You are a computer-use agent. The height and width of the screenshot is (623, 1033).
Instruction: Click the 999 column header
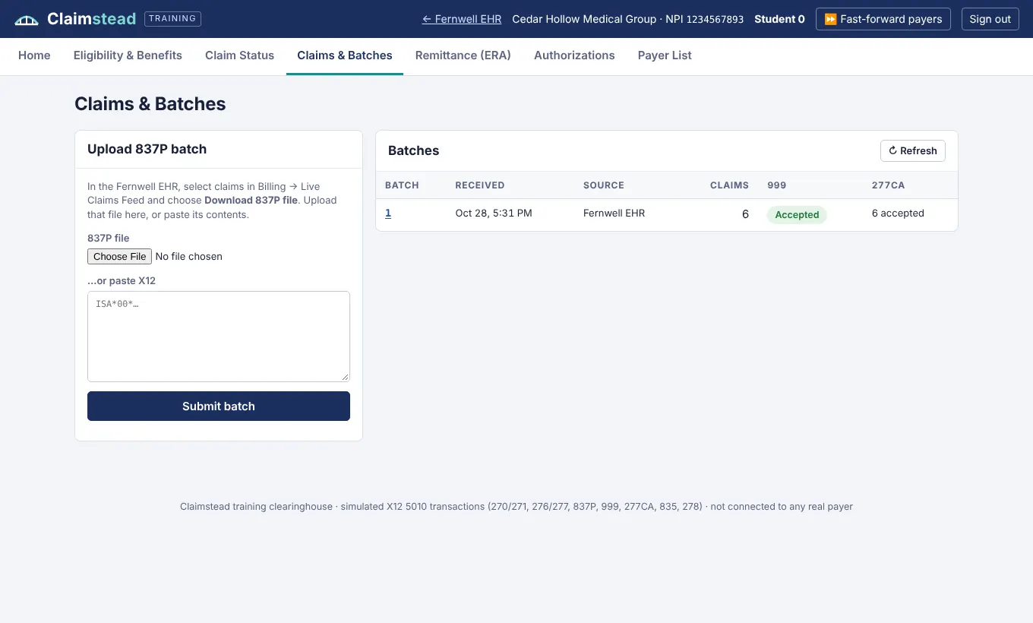[777, 185]
